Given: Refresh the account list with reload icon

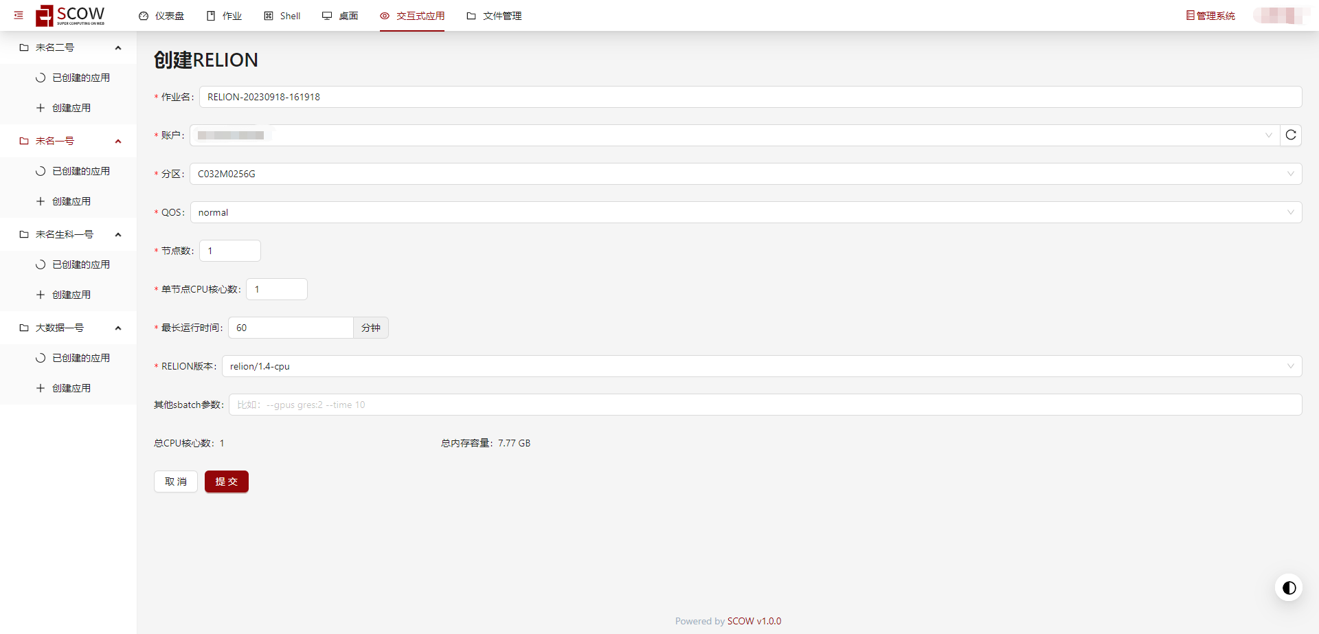Looking at the screenshot, I should 1291,135.
